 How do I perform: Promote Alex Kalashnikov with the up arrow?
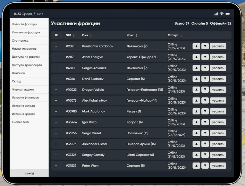tap(196, 100)
